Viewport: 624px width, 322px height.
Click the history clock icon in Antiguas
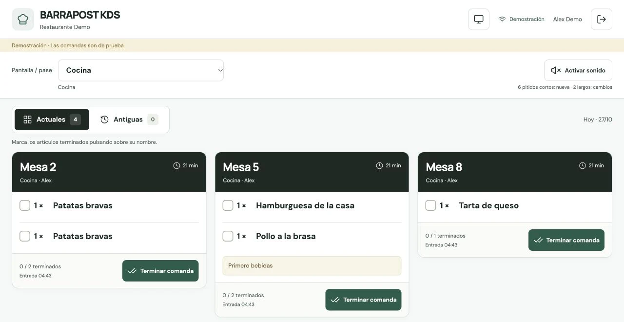click(104, 120)
